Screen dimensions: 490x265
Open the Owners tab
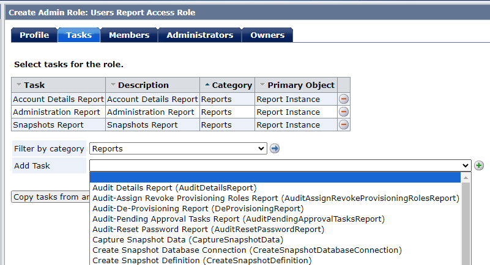(267, 35)
